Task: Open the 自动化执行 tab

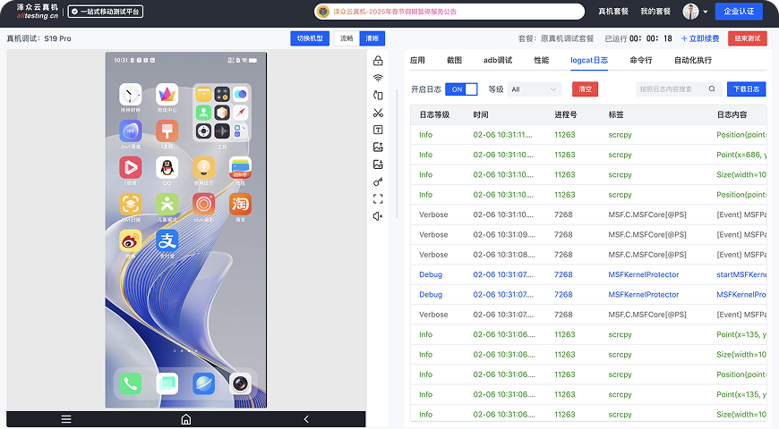Action: click(693, 61)
